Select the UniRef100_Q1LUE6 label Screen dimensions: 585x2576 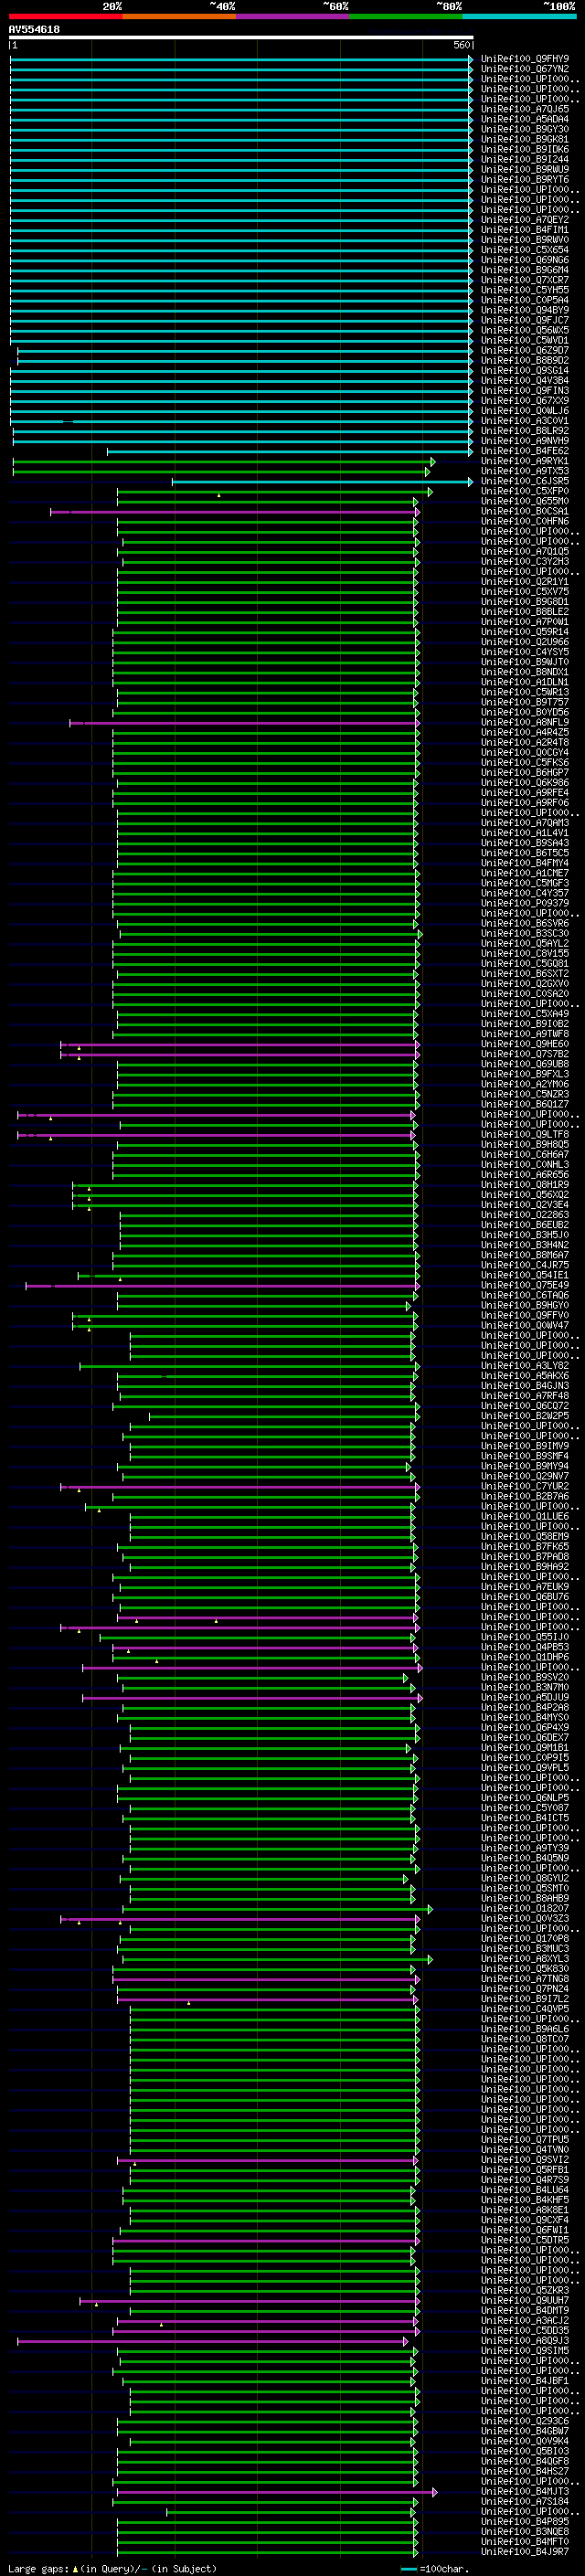pyautogui.click(x=524, y=1517)
